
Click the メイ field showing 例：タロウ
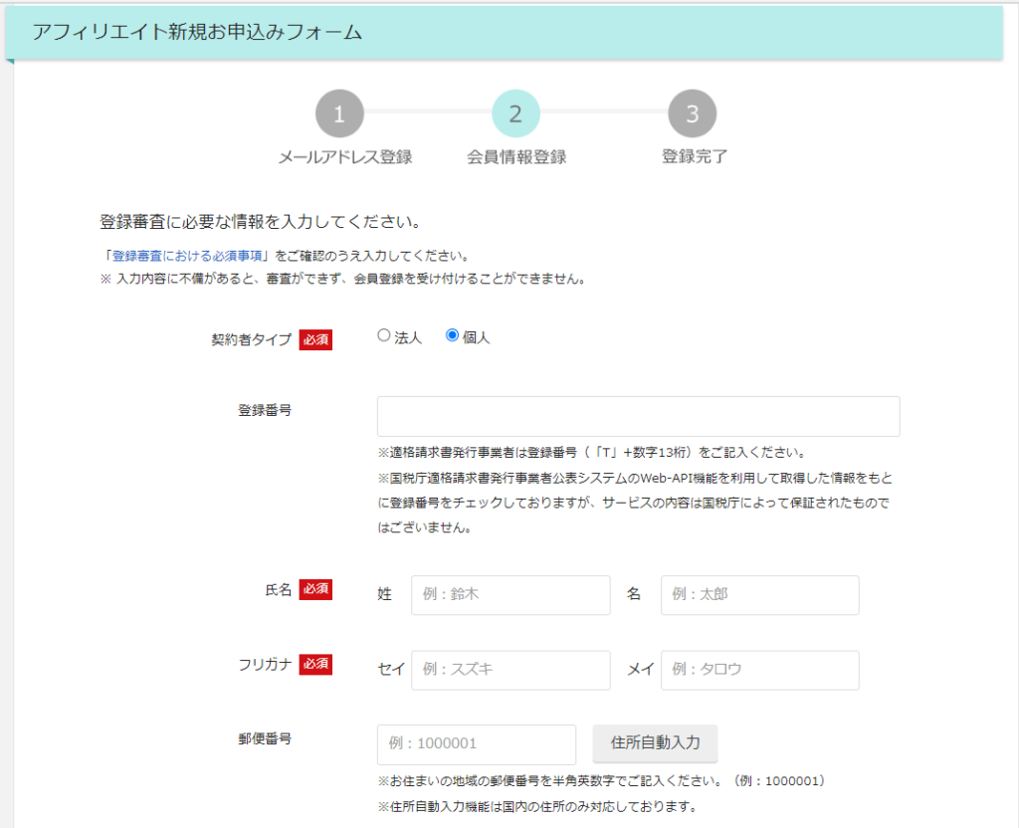[759, 670]
